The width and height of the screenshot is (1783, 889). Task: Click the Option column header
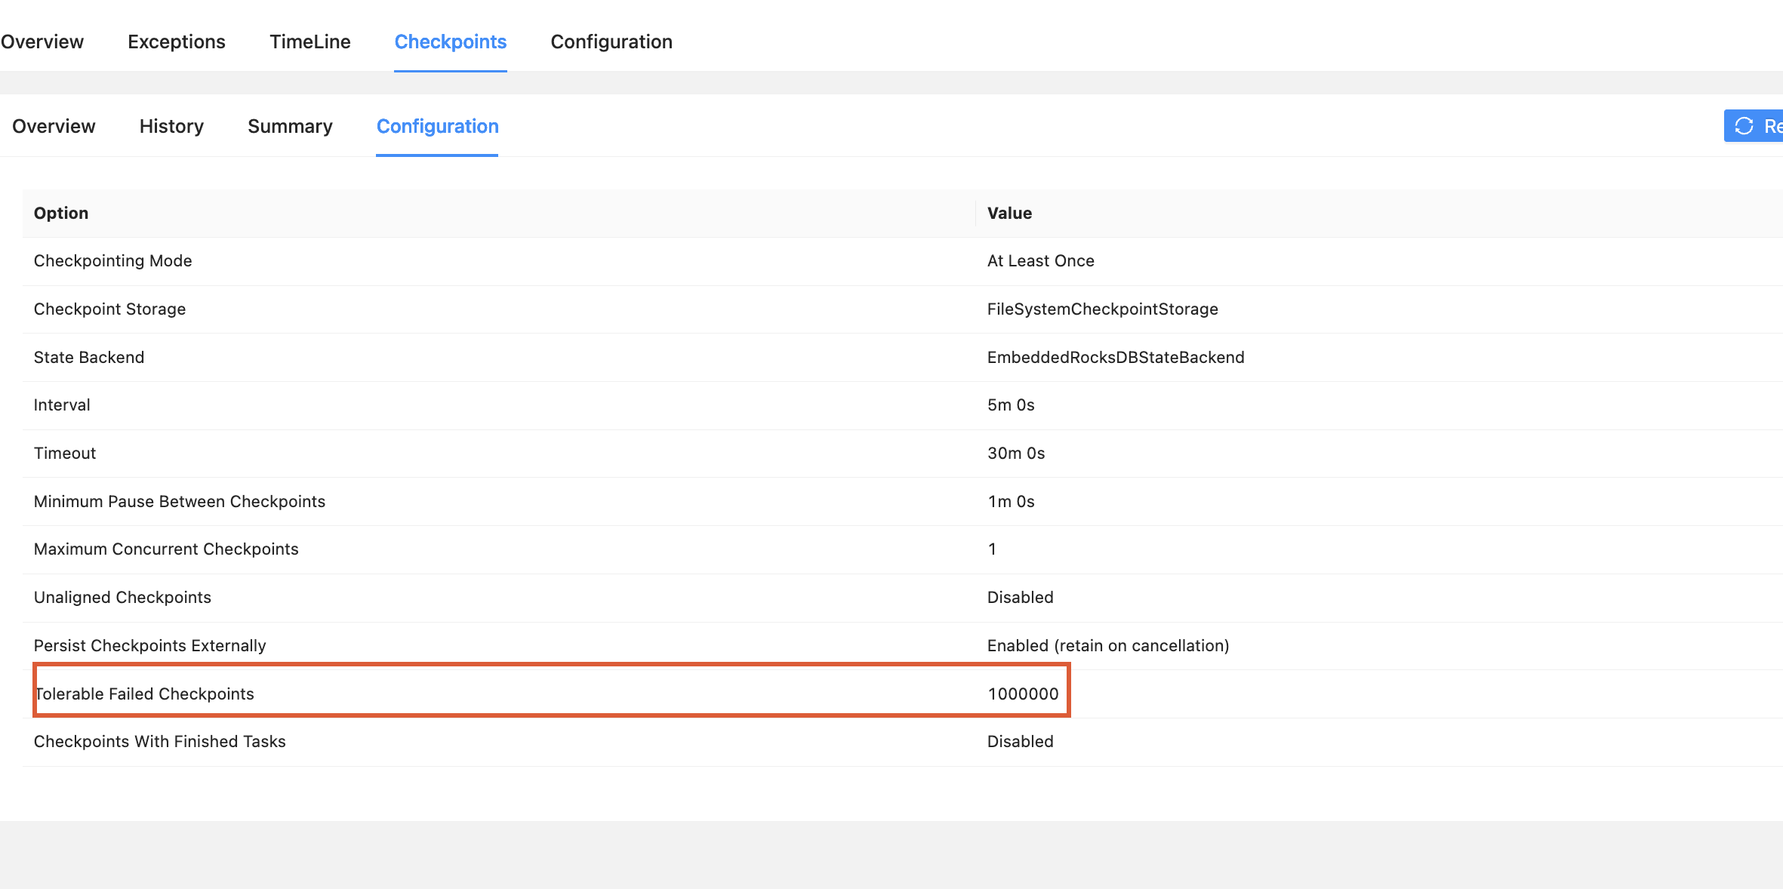(x=61, y=213)
